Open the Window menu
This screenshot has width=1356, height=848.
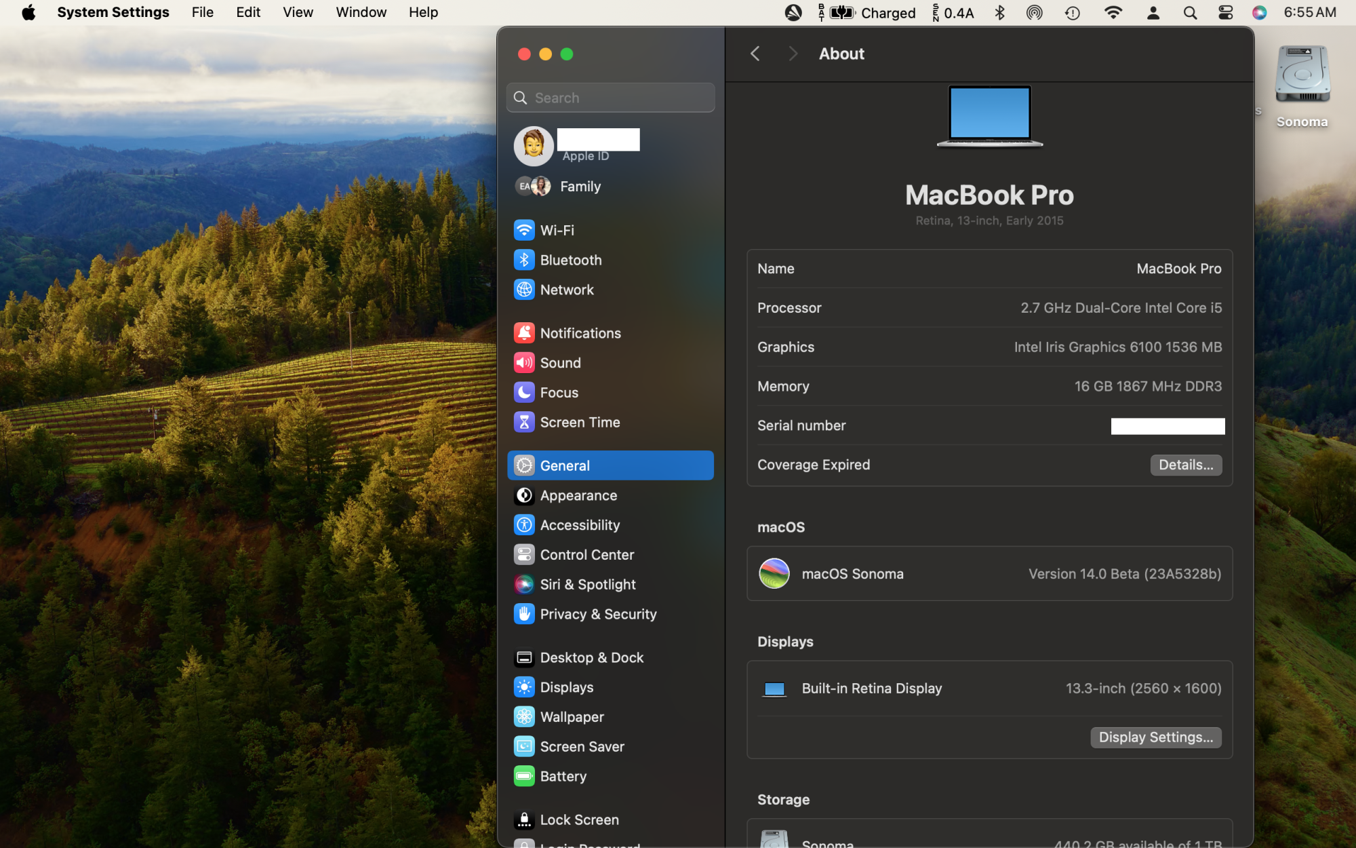pyautogui.click(x=361, y=12)
